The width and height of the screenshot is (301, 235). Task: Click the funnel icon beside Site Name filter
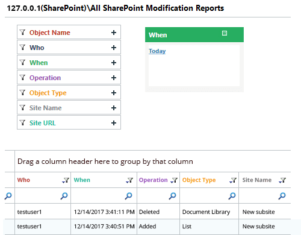click(x=22, y=107)
